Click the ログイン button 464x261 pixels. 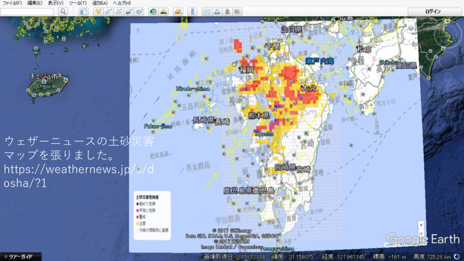(x=433, y=11)
